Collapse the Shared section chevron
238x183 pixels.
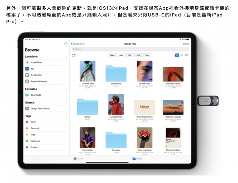66,103
